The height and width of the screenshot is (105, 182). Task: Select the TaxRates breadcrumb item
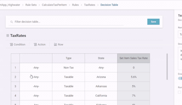point(89,5)
